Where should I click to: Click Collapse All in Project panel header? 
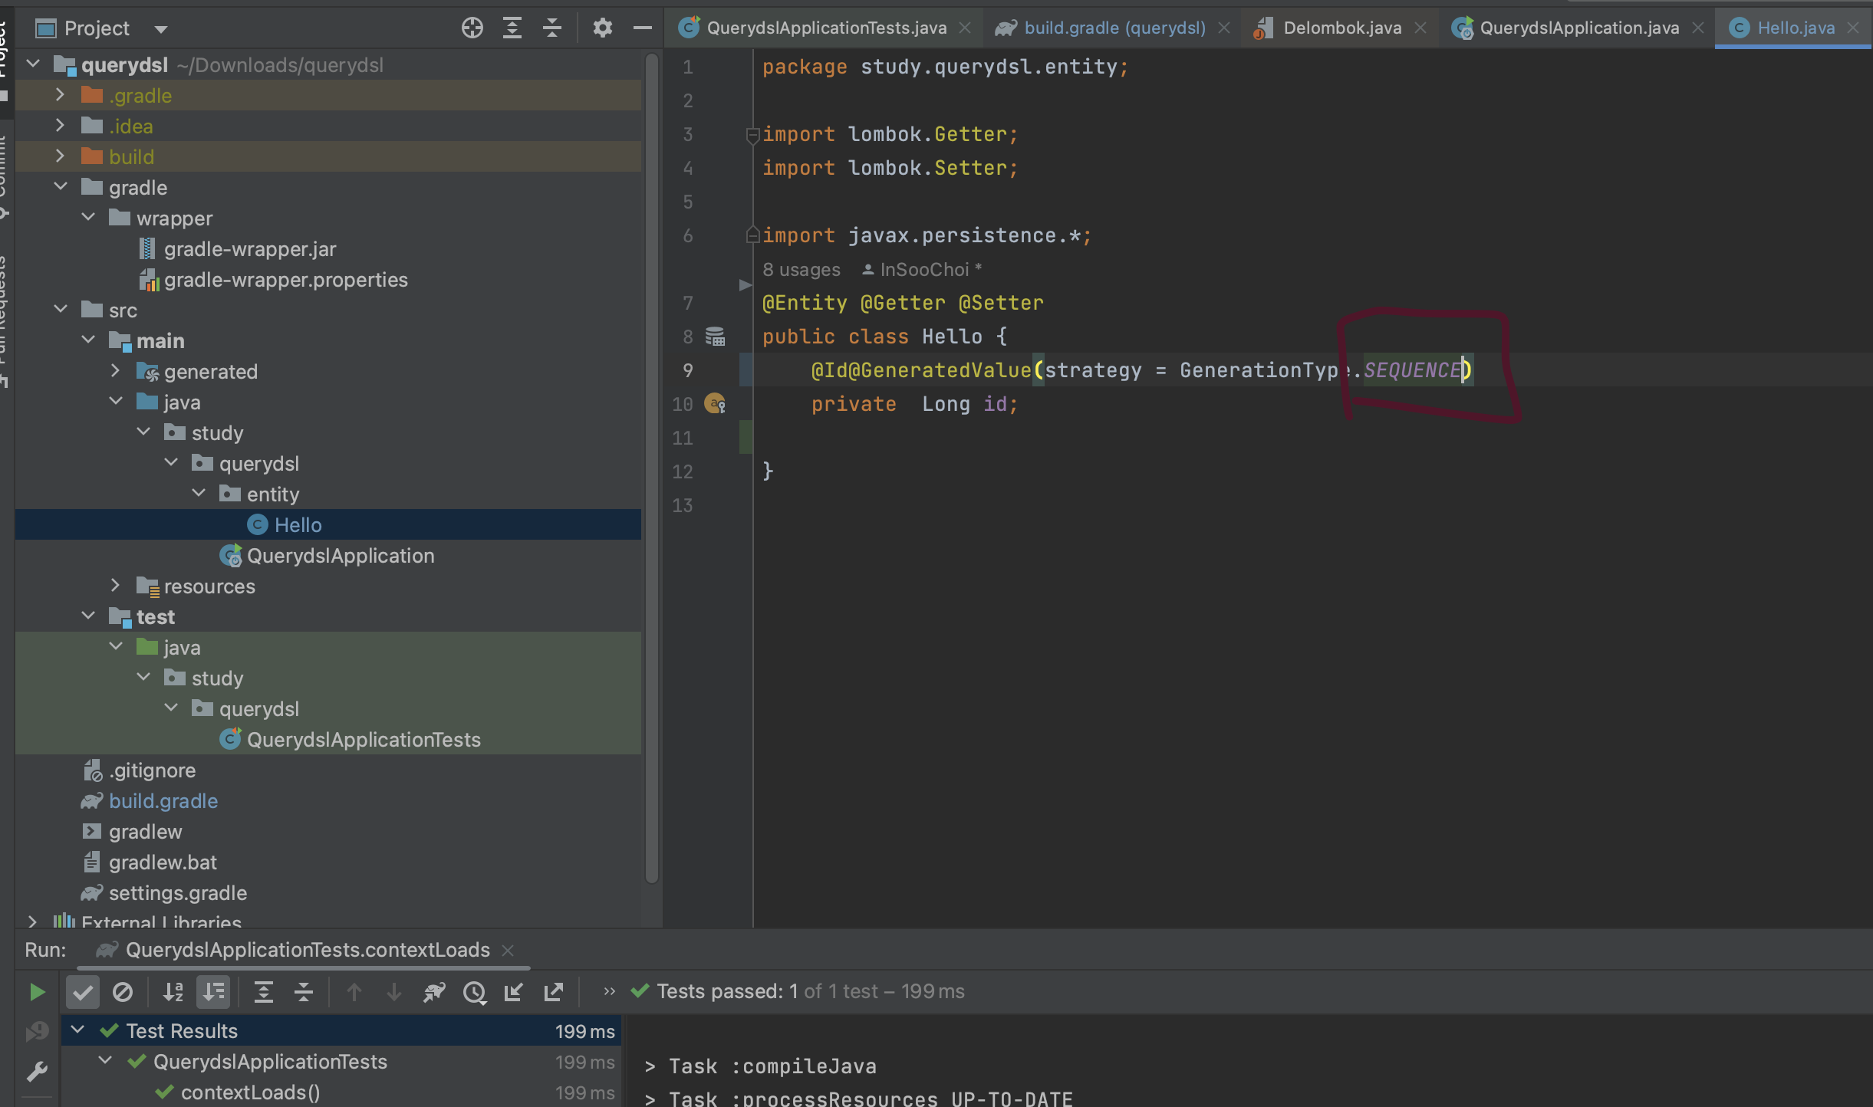click(552, 28)
